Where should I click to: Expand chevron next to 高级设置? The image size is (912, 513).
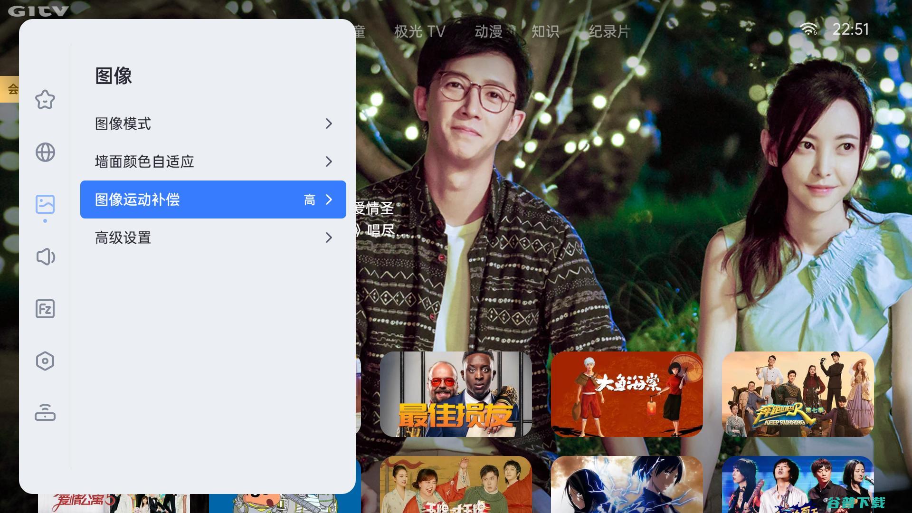[329, 237]
